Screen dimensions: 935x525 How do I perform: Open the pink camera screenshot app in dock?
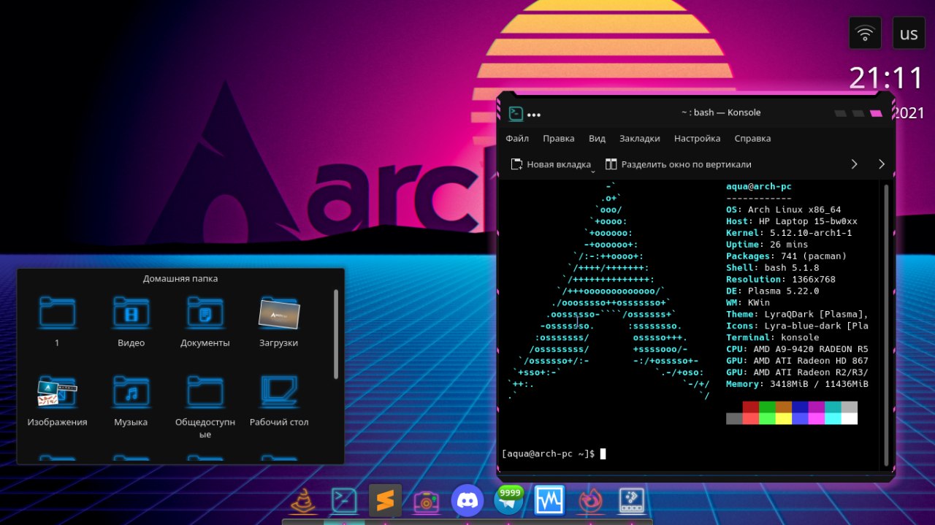(426, 501)
